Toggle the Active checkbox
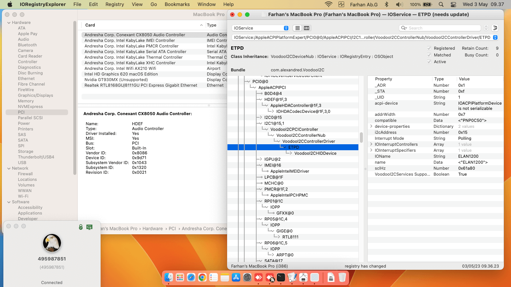Viewport: 511px width, 287px height. (429, 62)
